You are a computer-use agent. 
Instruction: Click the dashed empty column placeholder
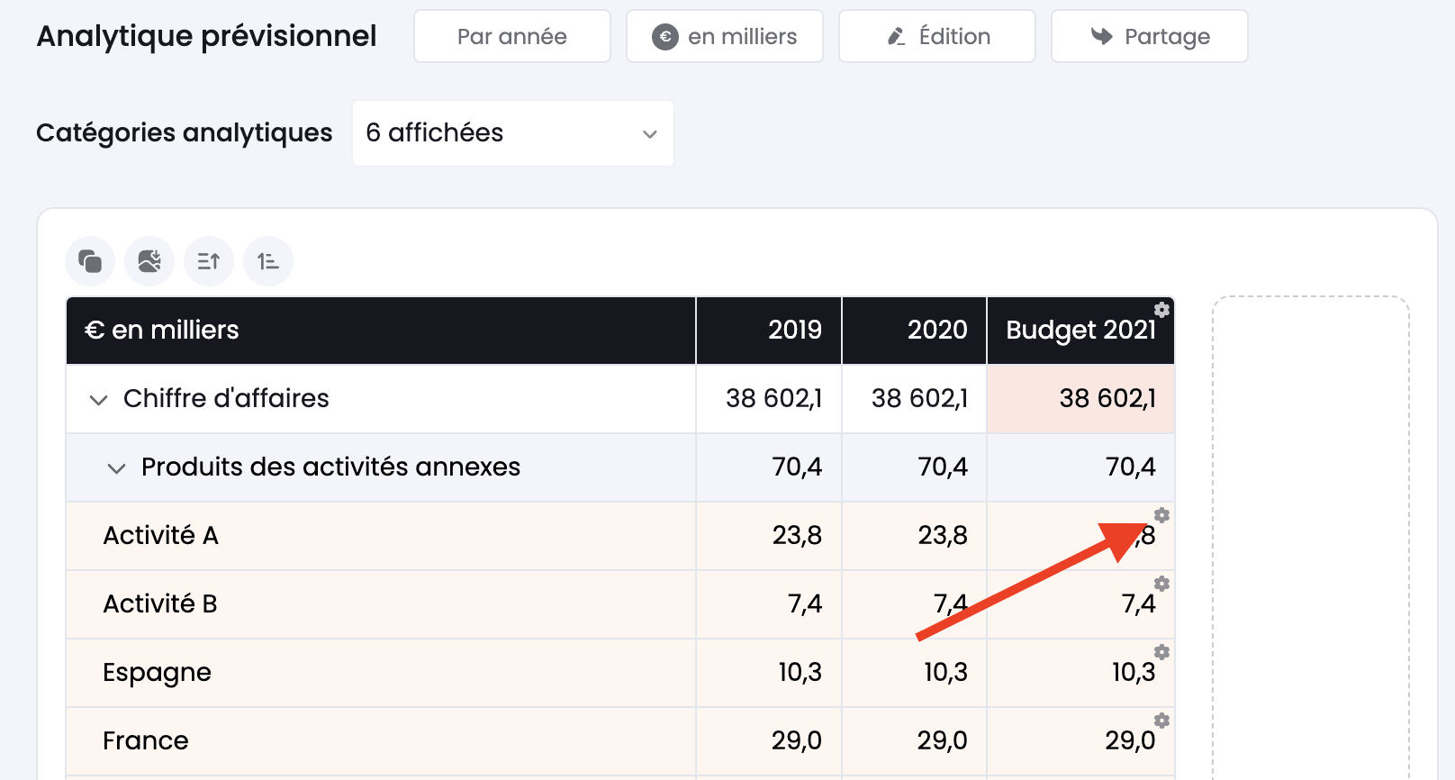1311,538
